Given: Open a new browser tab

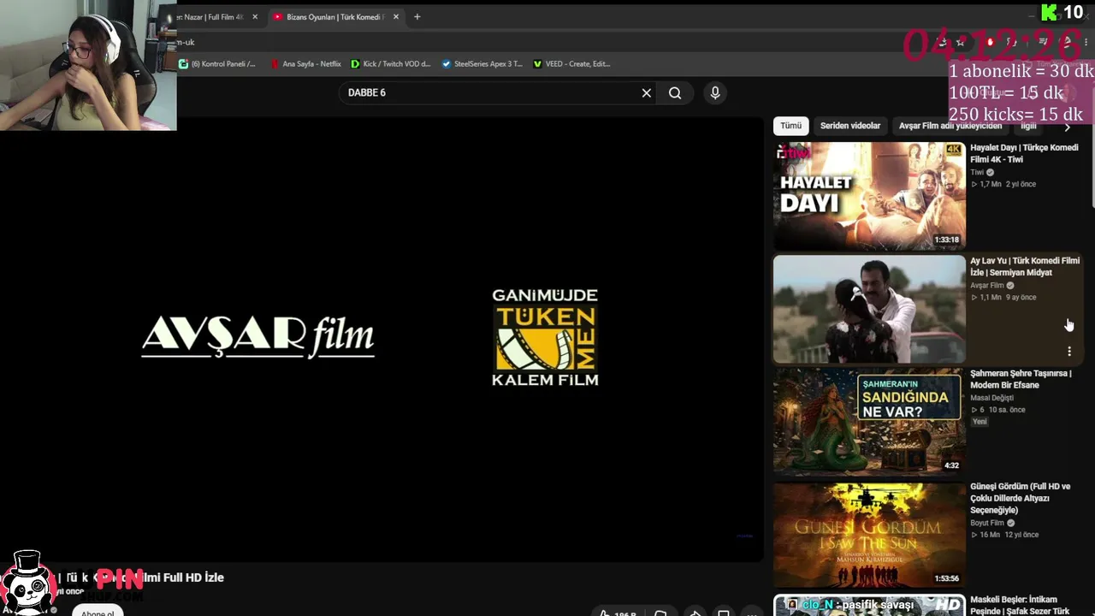Looking at the screenshot, I should (417, 17).
